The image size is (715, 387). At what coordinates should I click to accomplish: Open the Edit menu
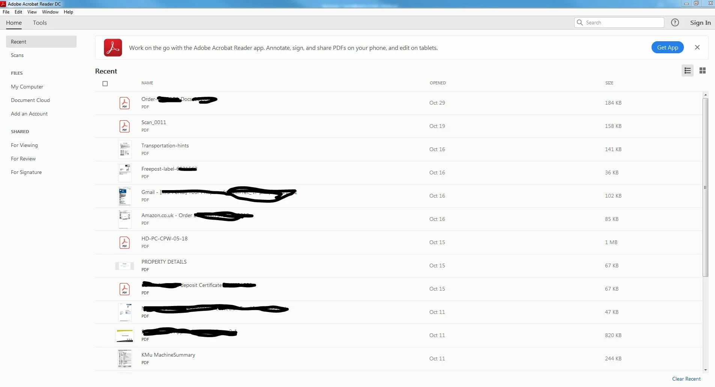click(18, 12)
